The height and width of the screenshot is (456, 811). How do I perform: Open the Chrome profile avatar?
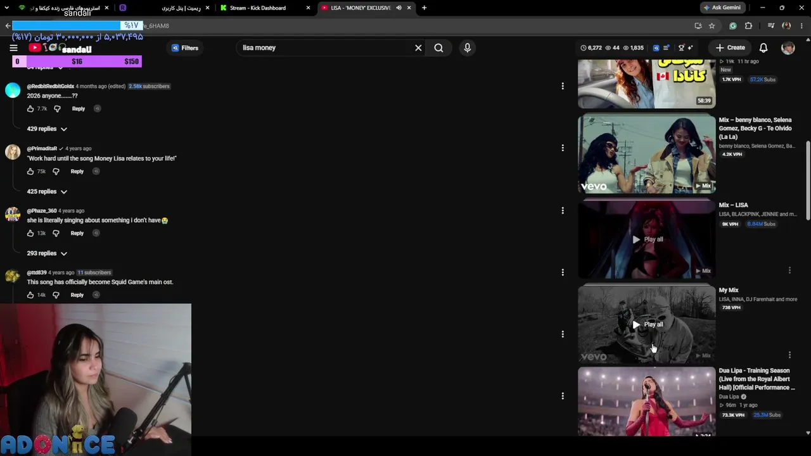(x=786, y=26)
